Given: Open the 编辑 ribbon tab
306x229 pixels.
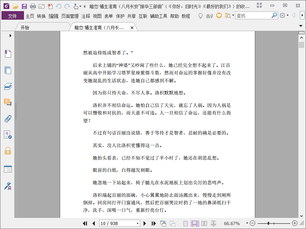Looking at the screenshot, I should click(53, 16).
